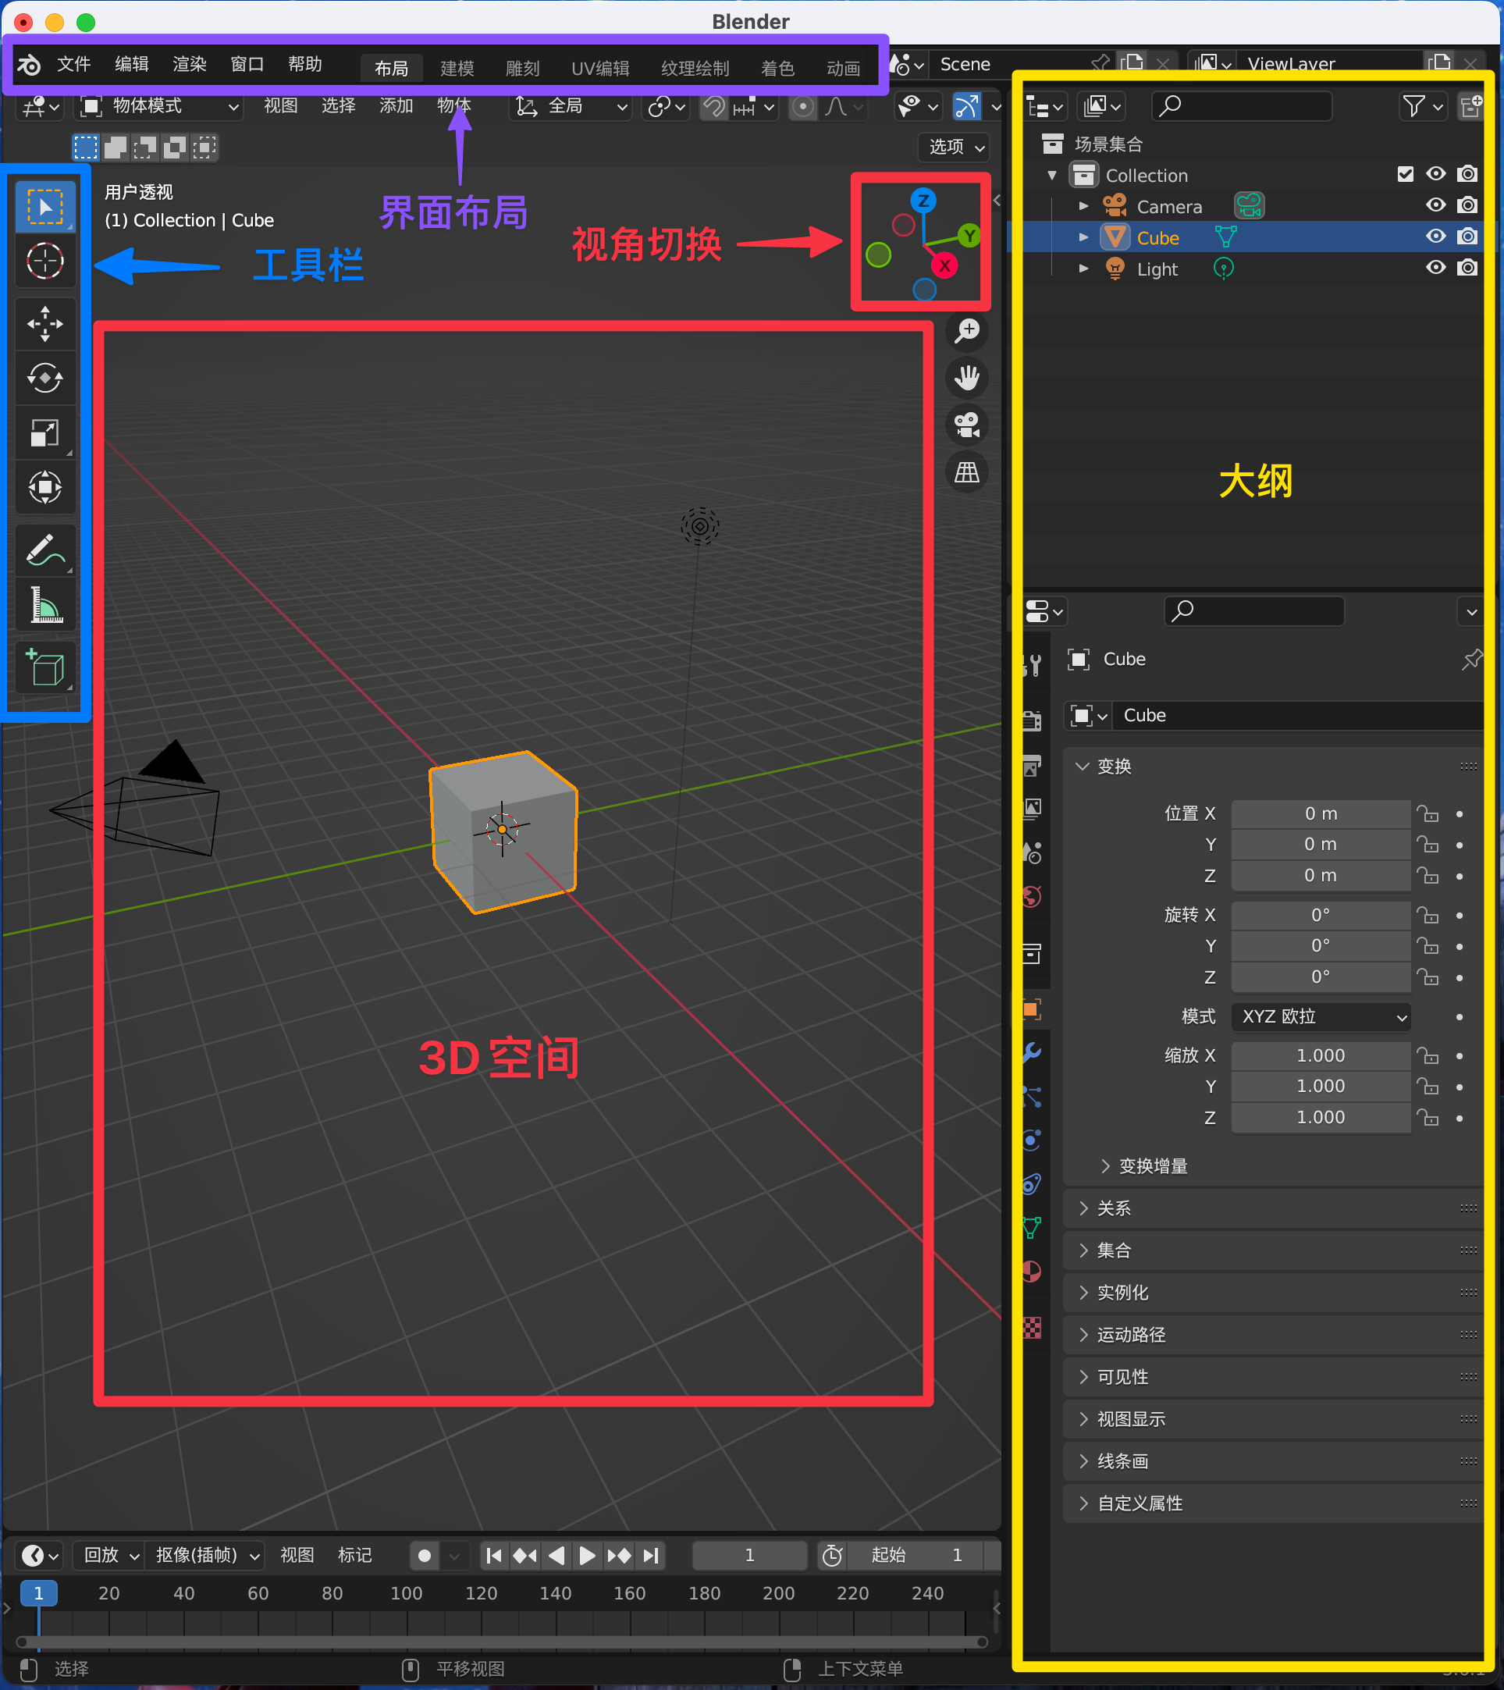Switch to orthographic view with the grid icon
The width and height of the screenshot is (1504, 1690).
click(x=965, y=472)
